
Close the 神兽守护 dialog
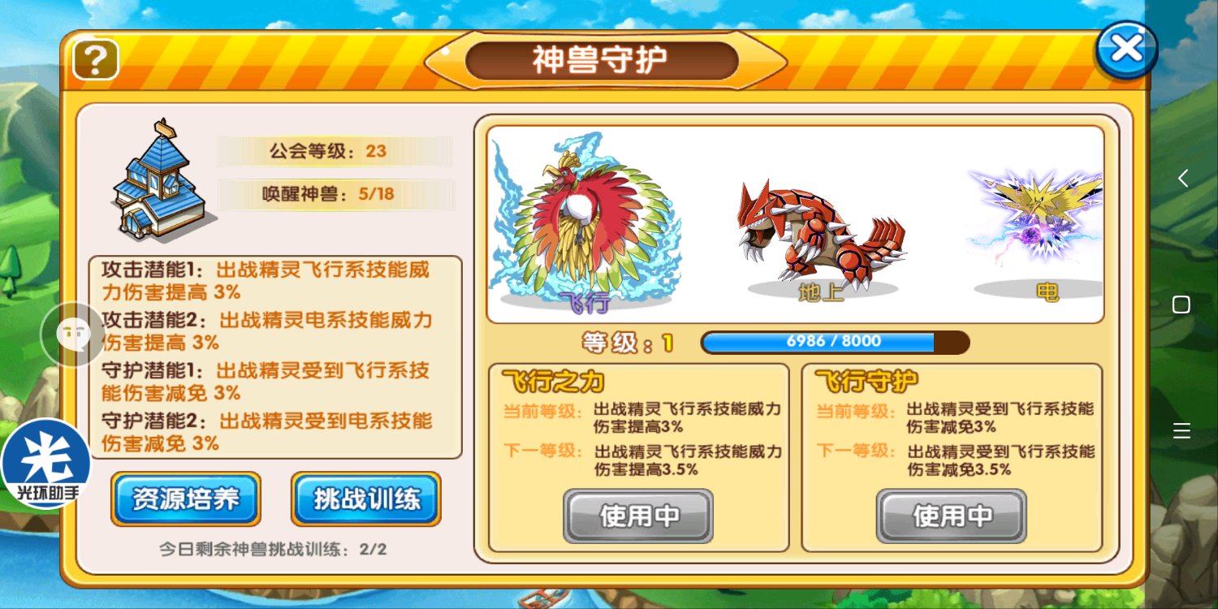pyautogui.click(x=1126, y=50)
